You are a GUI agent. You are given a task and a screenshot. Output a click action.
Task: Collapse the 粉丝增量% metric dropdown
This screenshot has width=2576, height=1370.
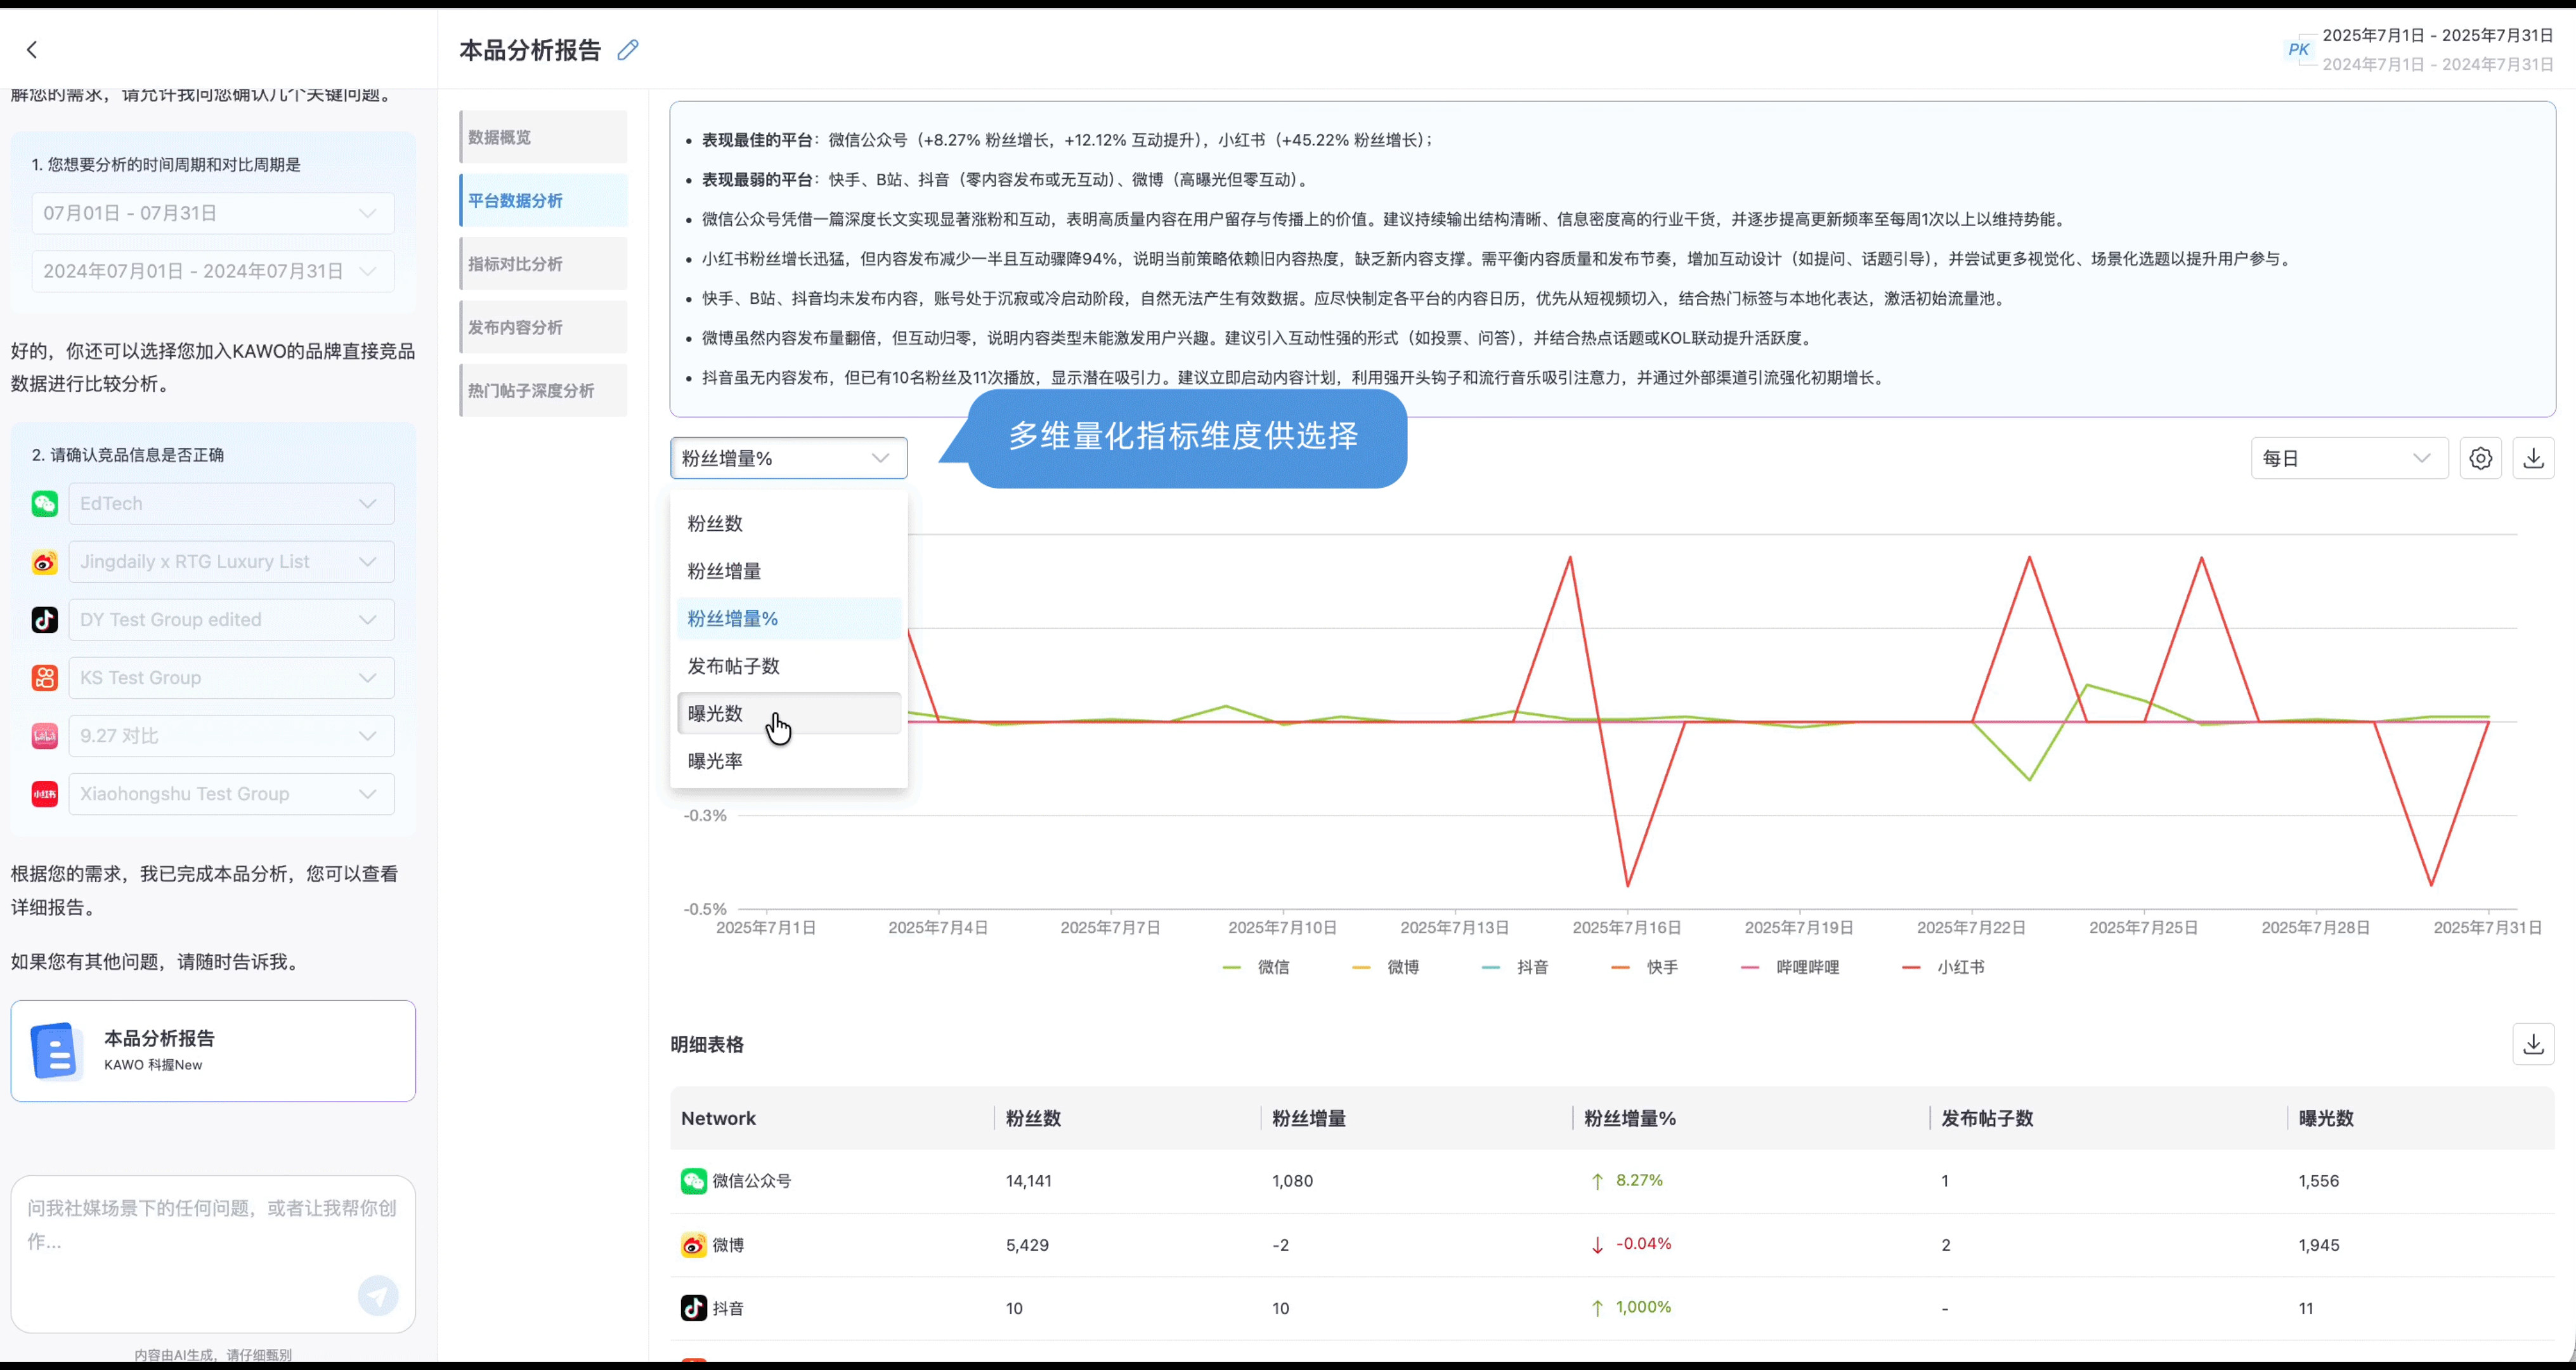788,458
